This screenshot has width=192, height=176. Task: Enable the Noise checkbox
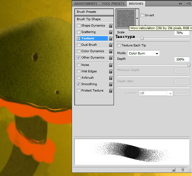pos(78,65)
